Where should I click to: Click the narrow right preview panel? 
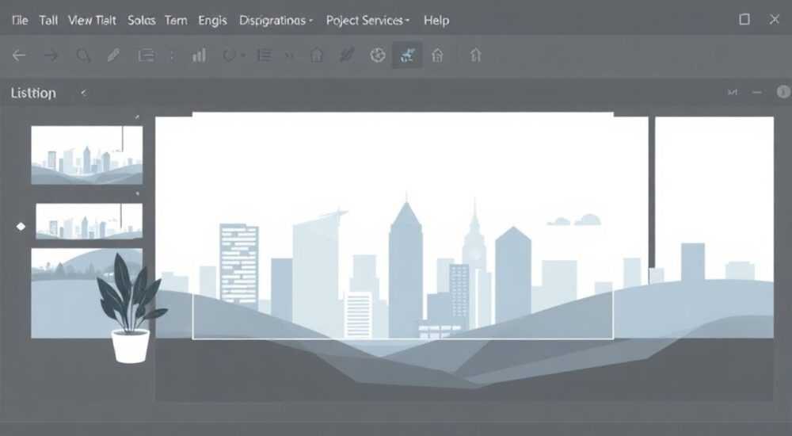pyautogui.click(x=714, y=227)
